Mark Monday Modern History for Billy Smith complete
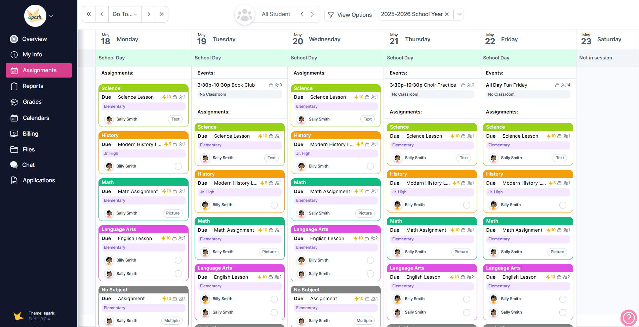The image size is (639, 327). (178, 166)
